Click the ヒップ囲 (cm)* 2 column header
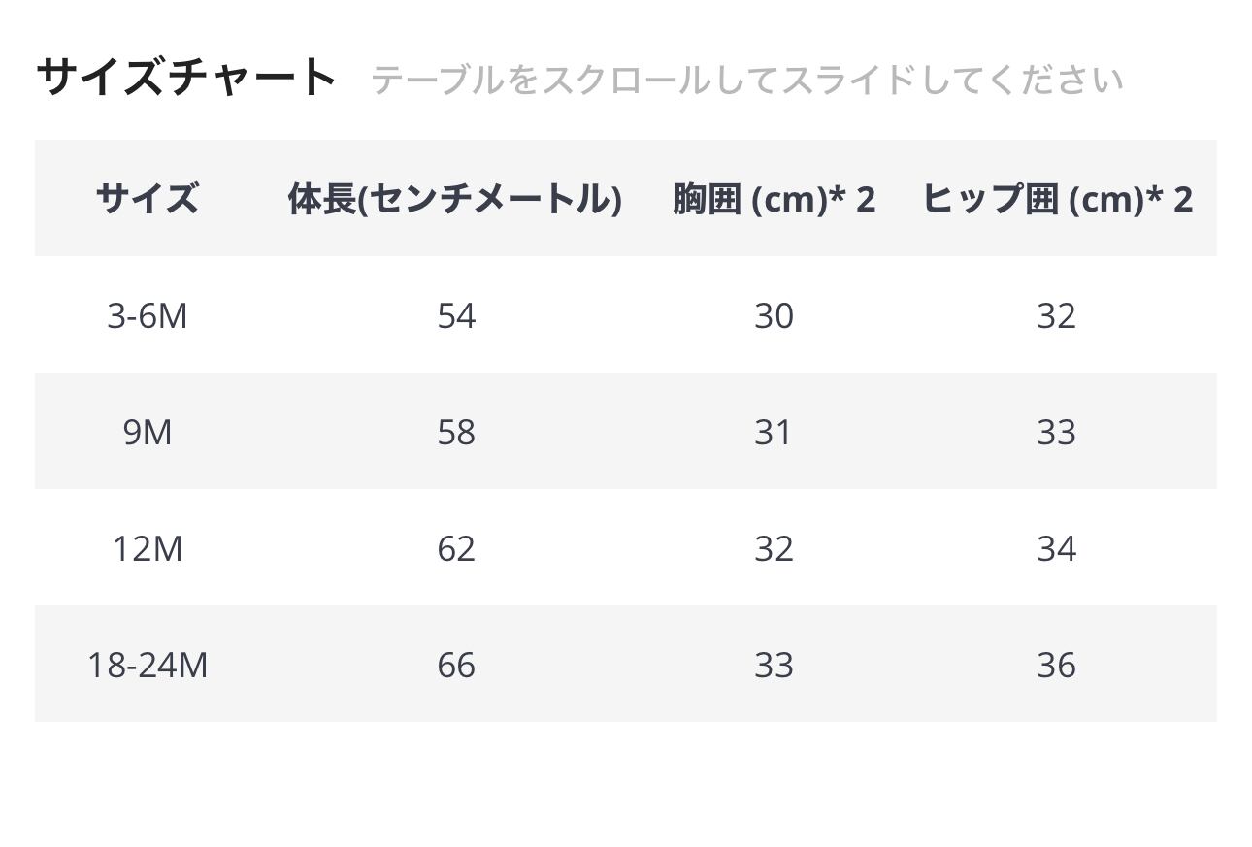1252x847 pixels. (1057, 199)
